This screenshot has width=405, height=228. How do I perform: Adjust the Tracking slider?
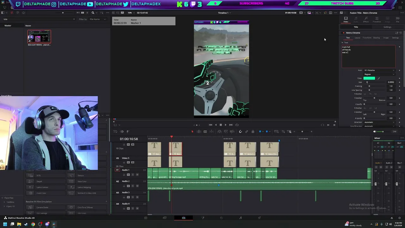pyautogui.click(x=375, y=86)
